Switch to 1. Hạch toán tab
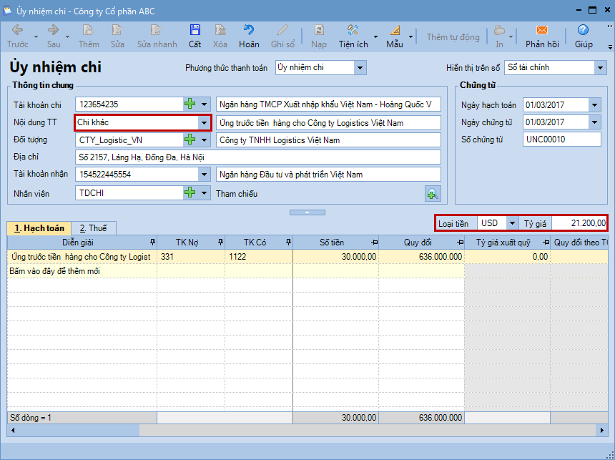 [39, 228]
